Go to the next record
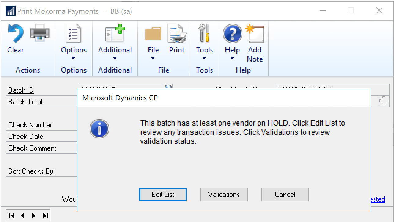Screen dimensions: 395x222 tap(34, 216)
